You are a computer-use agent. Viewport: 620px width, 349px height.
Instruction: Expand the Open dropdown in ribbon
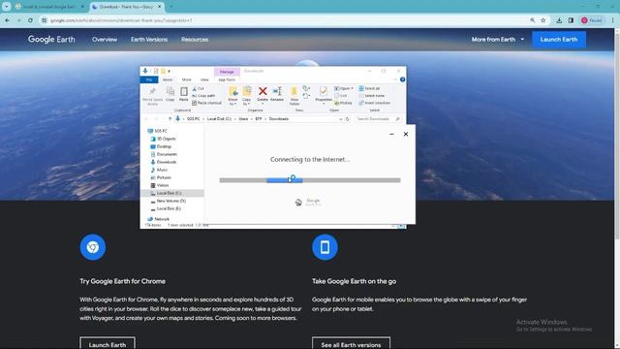[x=344, y=88]
